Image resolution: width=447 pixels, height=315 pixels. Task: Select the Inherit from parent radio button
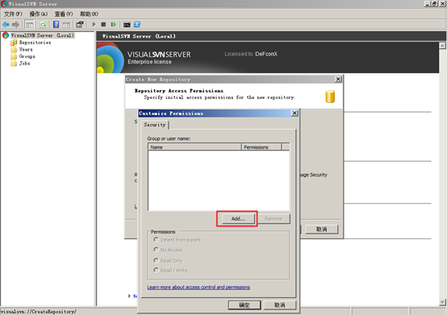pos(156,239)
